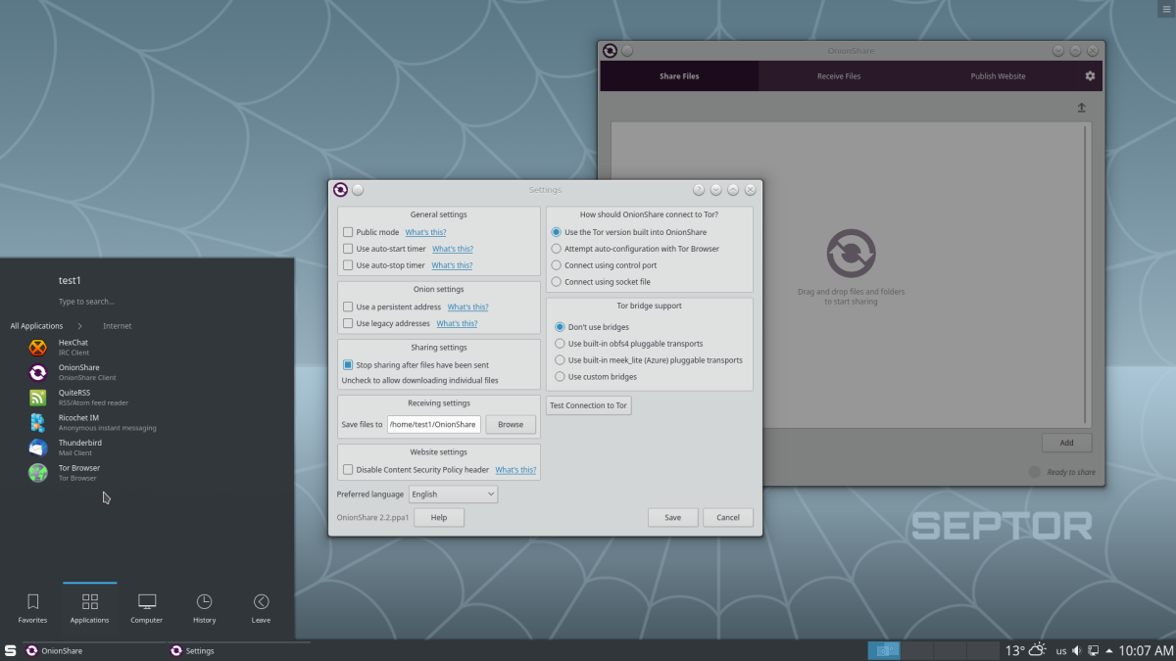
Task: Check Use legacy addresses
Action: point(348,323)
